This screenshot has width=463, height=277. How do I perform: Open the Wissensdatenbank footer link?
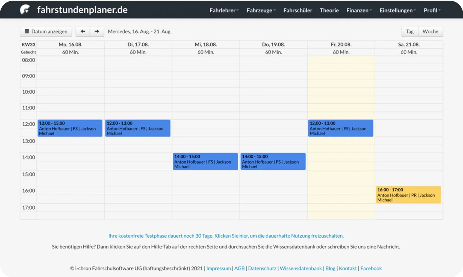[x=300, y=268]
